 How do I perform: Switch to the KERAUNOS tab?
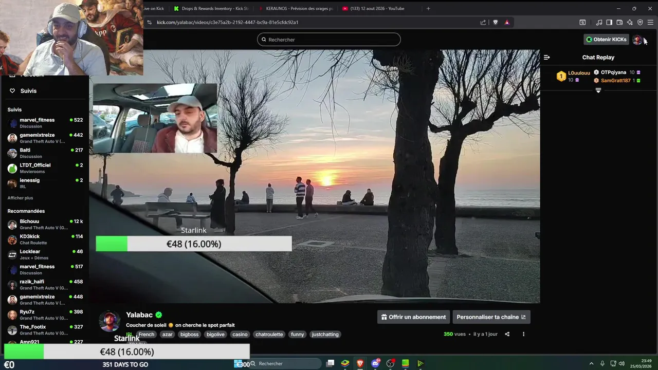296,8
